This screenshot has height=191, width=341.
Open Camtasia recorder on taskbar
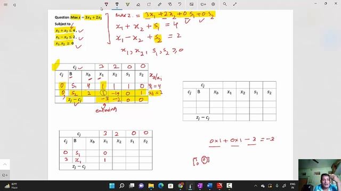[229, 186]
